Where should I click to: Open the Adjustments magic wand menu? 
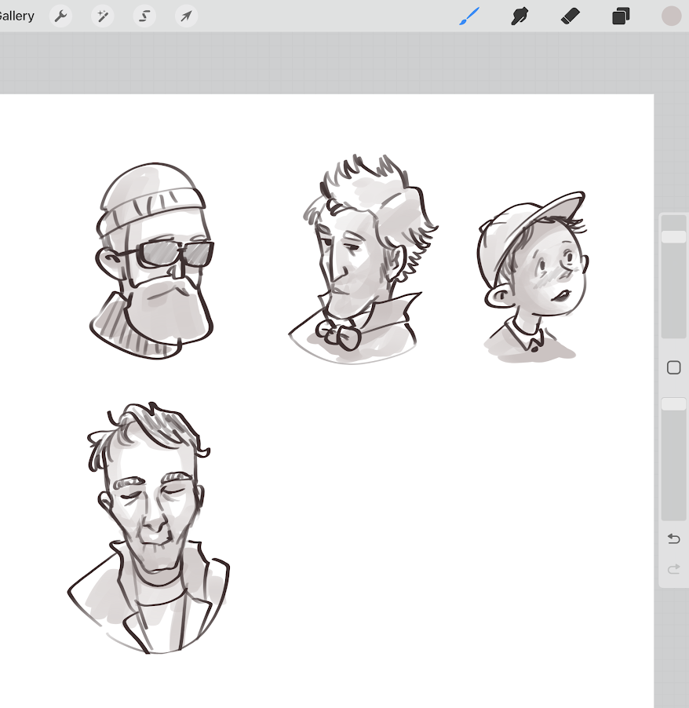coord(103,16)
